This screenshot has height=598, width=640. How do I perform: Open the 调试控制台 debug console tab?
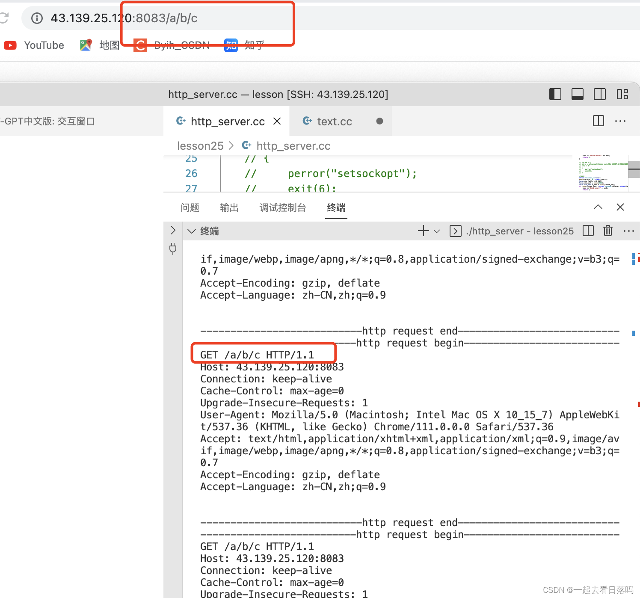coord(283,207)
